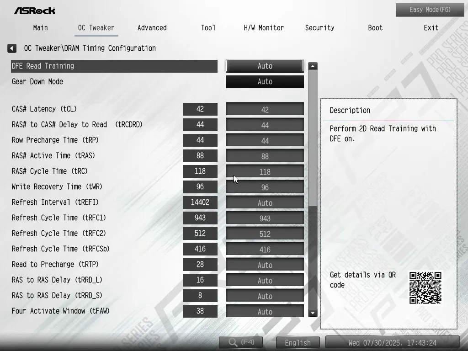Edit the Write Recovery Time (tWR) field
This screenshot has width=468, height=351.
[265, 187]
